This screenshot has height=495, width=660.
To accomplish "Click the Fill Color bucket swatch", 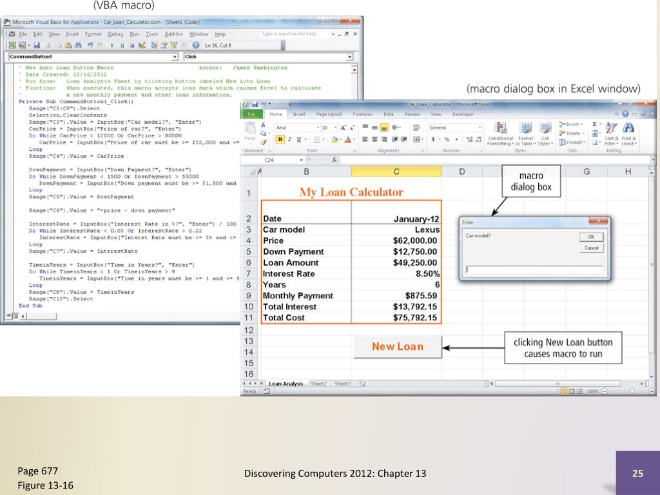I will coord(335,139).
